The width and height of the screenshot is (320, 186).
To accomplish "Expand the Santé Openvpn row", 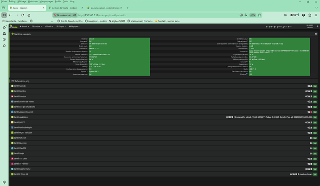I will [x=163, y=143].
